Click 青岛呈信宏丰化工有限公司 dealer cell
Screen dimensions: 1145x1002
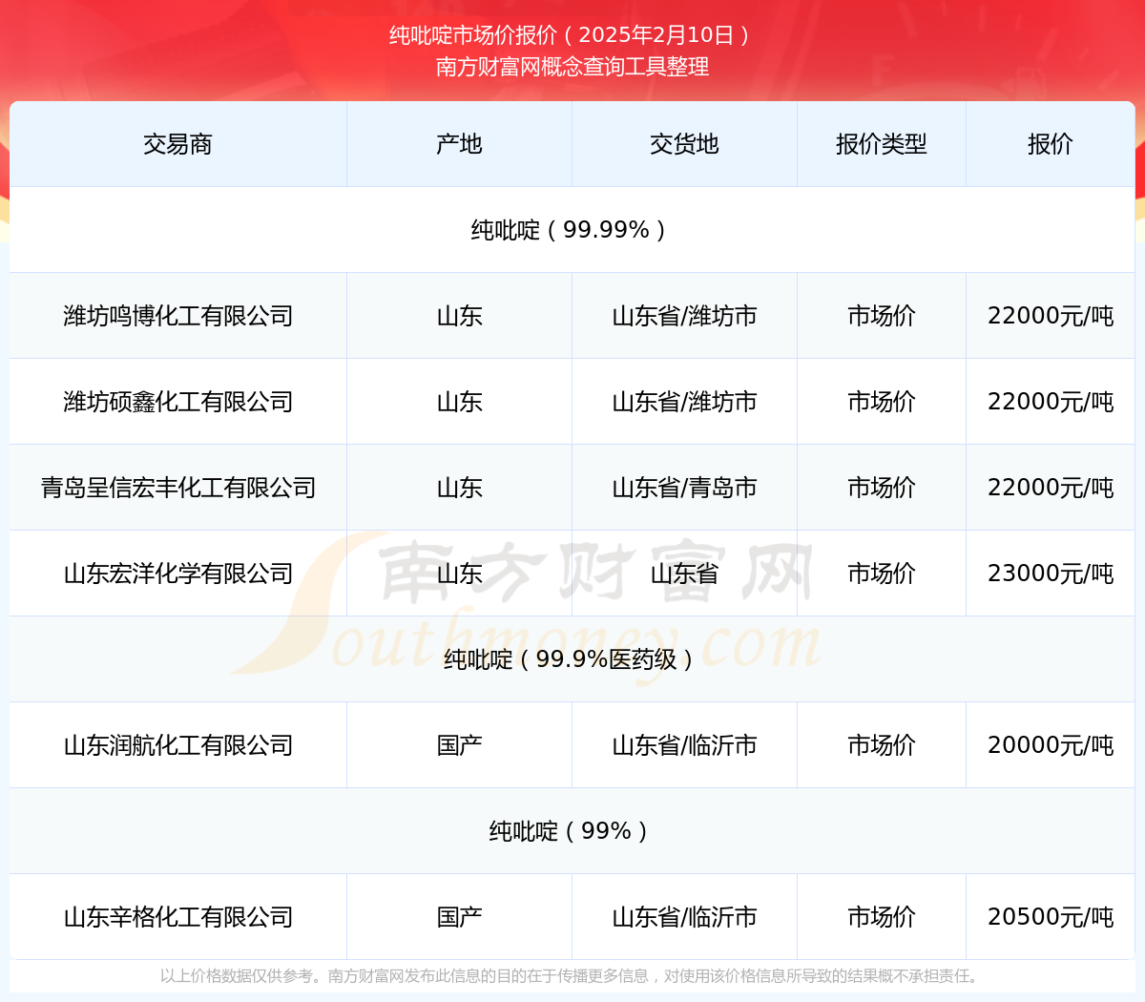pos(177,488)
